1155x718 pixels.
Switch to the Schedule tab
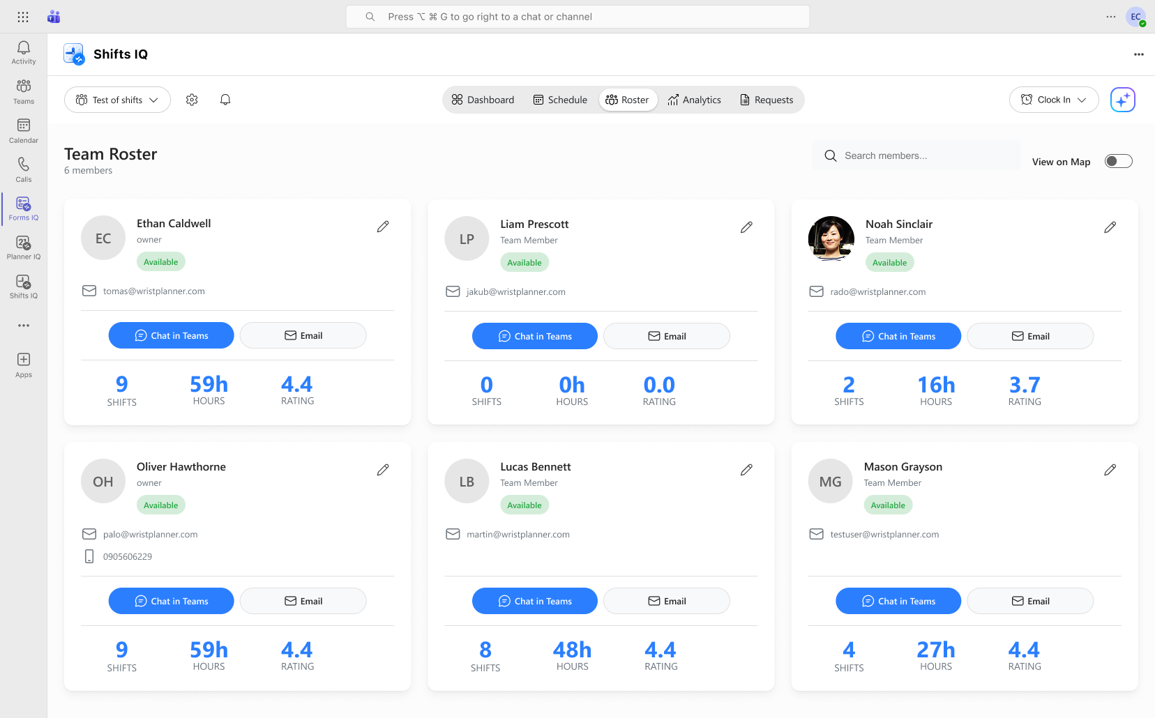560,100
